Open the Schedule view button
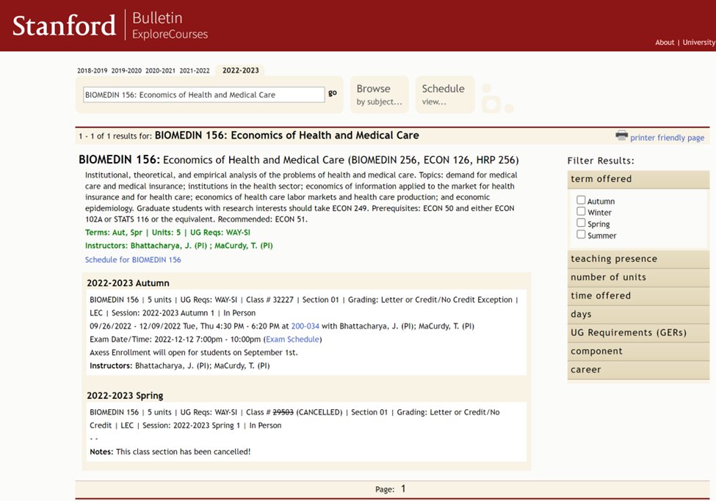The width and height of the screenshot is (716, 501). [445, 95]
